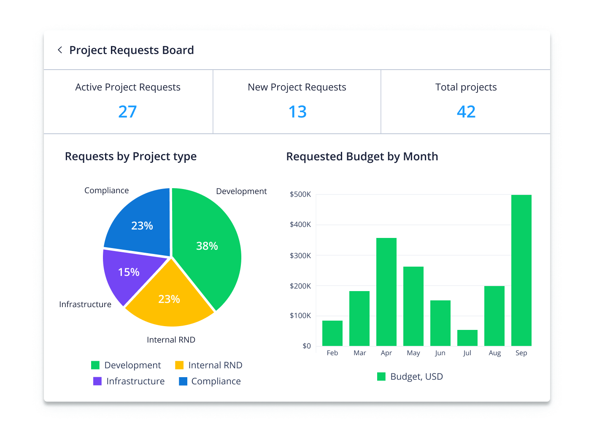The image size is (594, 432).
Task: Click the yellow Internal RND legend square
Action: tap(180, 365)
